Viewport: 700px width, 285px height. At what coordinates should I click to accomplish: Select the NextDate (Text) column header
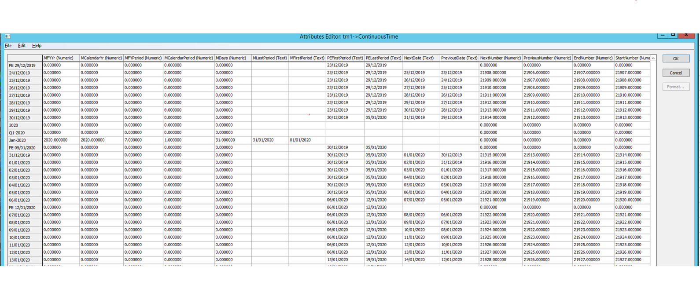pos(421,58)
